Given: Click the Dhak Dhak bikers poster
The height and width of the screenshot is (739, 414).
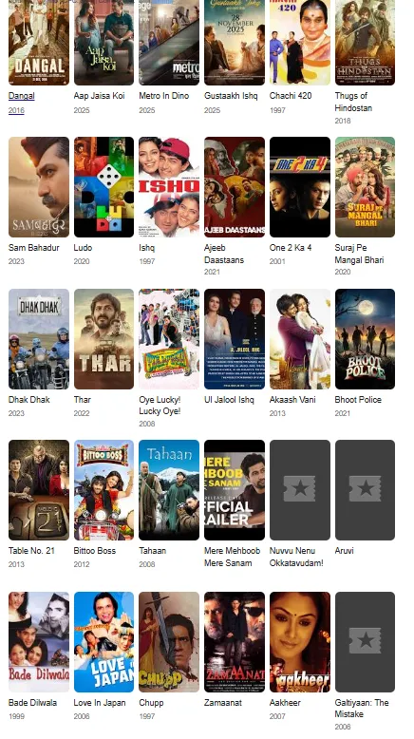Looking at the screenshot, I should click(39, 339).
